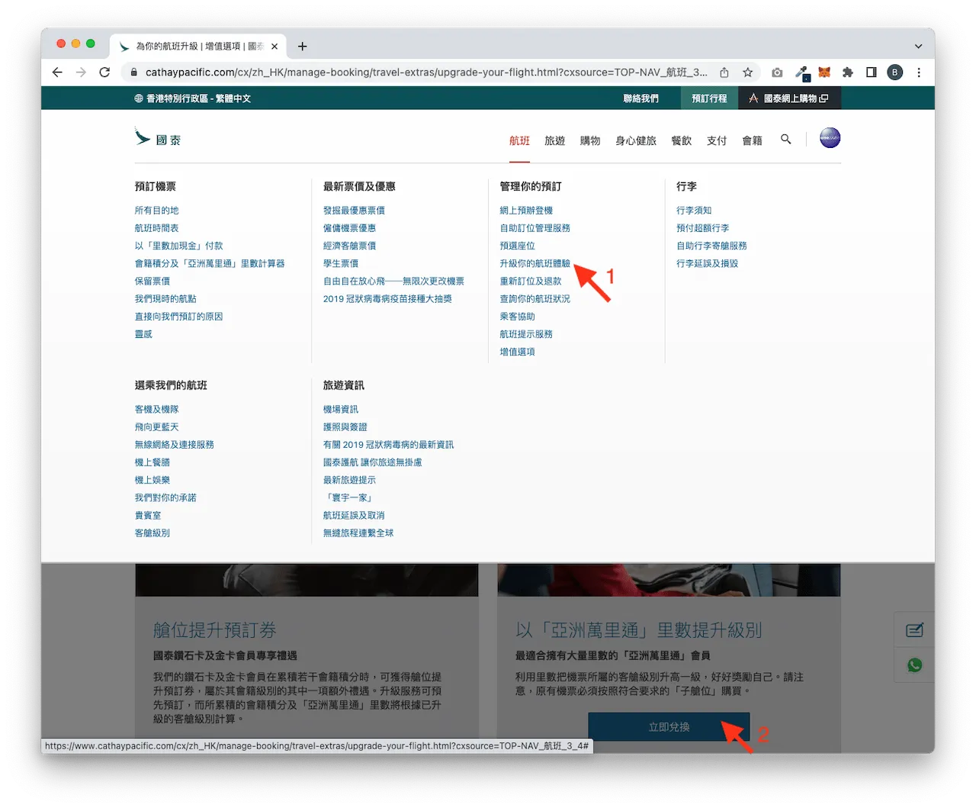
Task: Open 增值選項 link
Action: [x=517, y=352]
